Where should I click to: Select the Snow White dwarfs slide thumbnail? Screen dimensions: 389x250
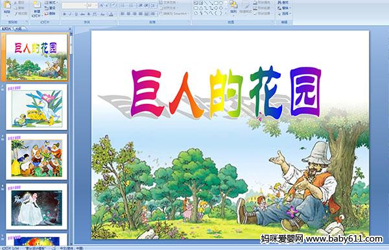[x=37, y=156]
